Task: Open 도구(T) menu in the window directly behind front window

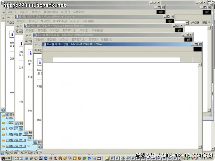Action: tap(93, 39)
